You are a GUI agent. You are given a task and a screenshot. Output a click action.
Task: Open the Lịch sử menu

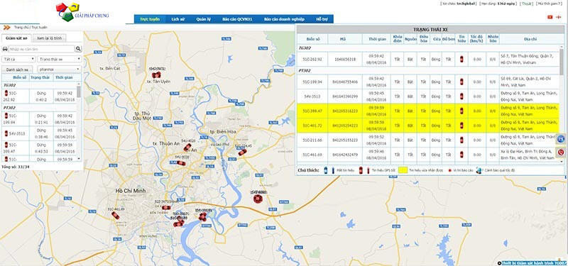[178, 19]
